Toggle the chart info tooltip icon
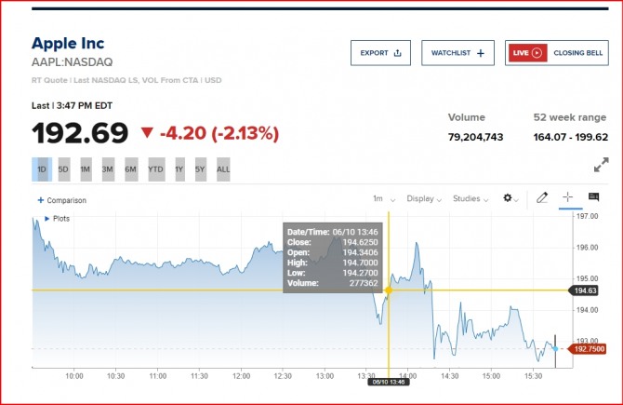This screenshot has width=623, height=405. (593, 198)
